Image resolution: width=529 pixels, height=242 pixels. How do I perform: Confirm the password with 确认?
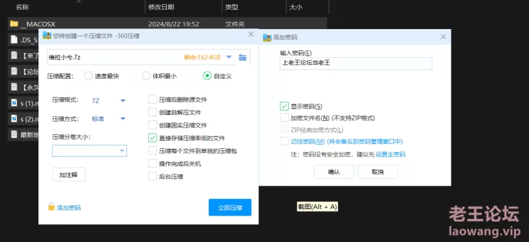334,172
